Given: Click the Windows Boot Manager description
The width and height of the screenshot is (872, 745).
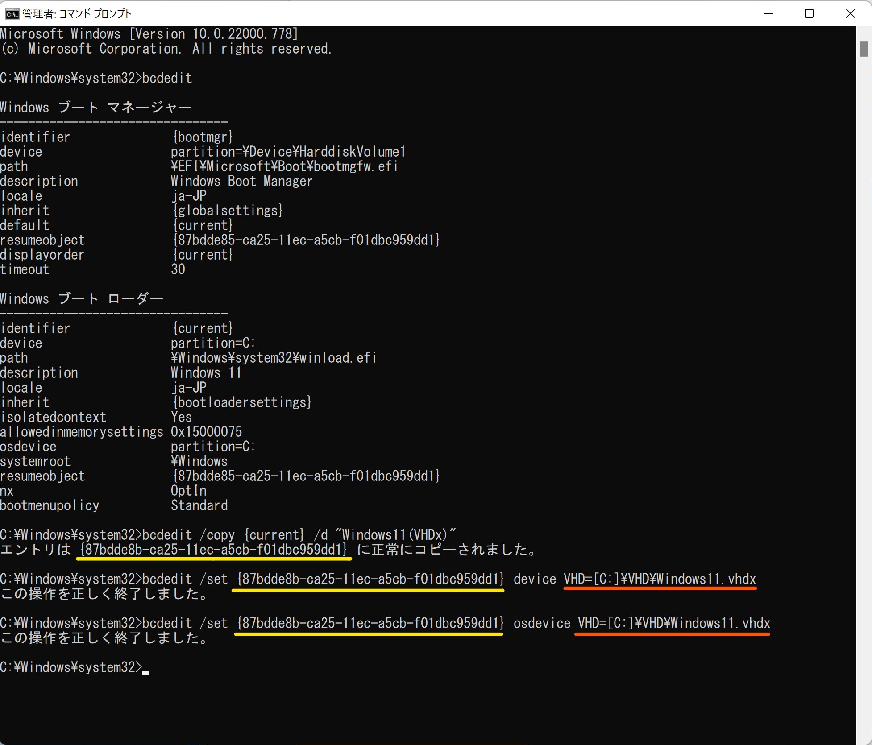Looking at the screenshot, I should coord(241,181).
